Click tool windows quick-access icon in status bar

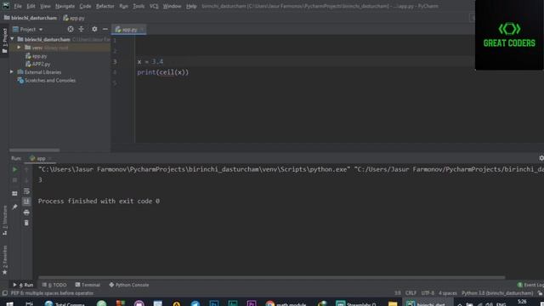(x=4, y=293)
